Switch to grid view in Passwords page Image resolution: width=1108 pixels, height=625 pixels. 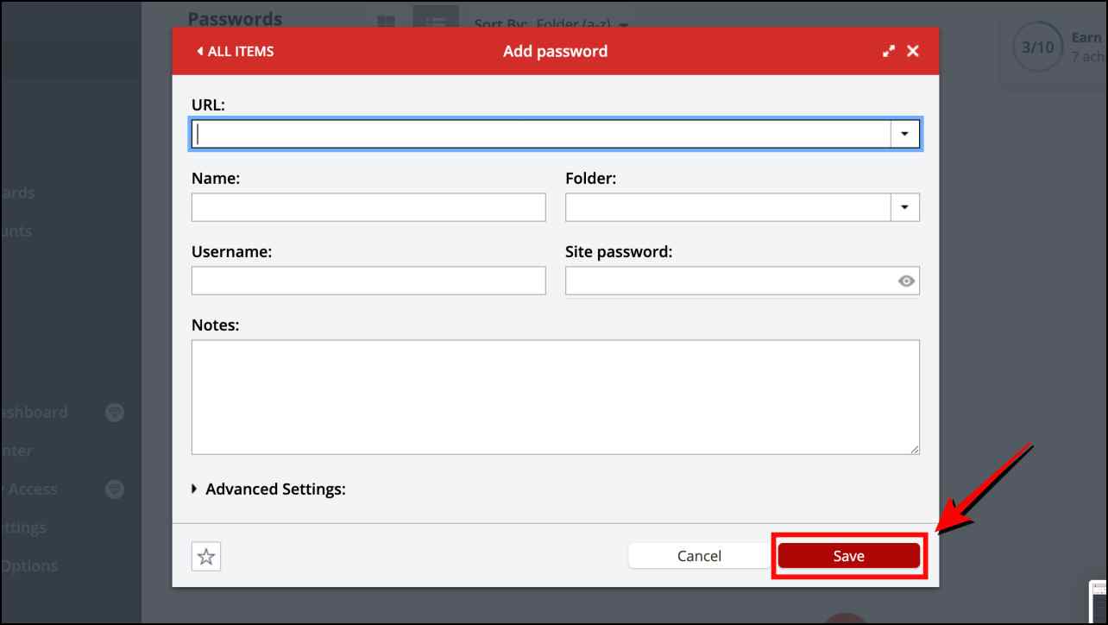[x=386, y=22]
